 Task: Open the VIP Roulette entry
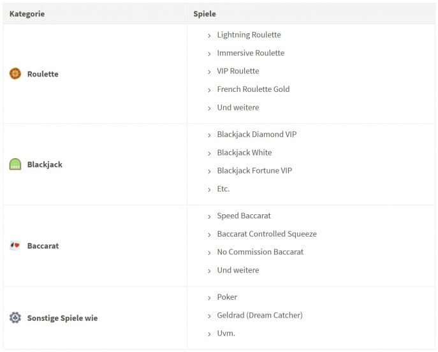pos(238,71)
